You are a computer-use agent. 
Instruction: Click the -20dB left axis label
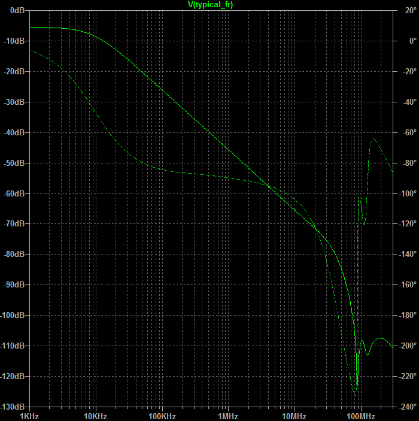(14, 72)
